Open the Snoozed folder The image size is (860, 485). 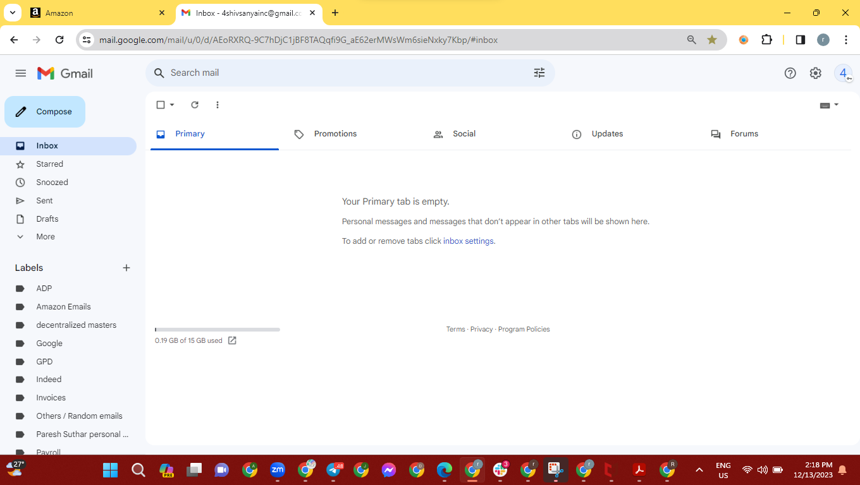pyautogui.click(x=68, y=183)
